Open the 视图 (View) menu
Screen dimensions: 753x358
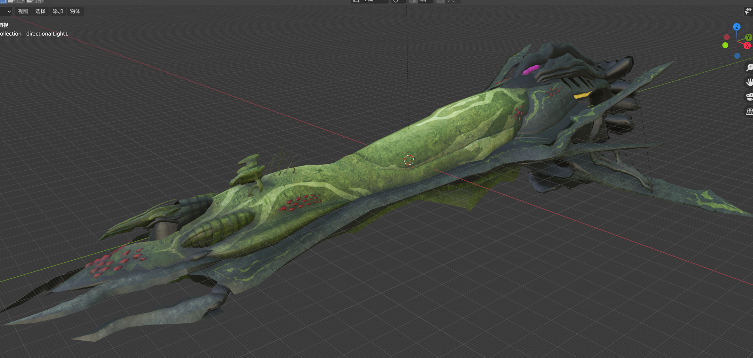click(23, 11)
